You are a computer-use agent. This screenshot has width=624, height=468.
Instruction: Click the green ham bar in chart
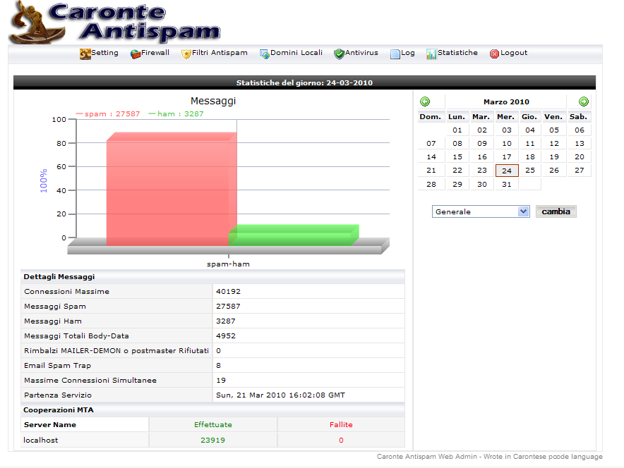pos(293,236)
